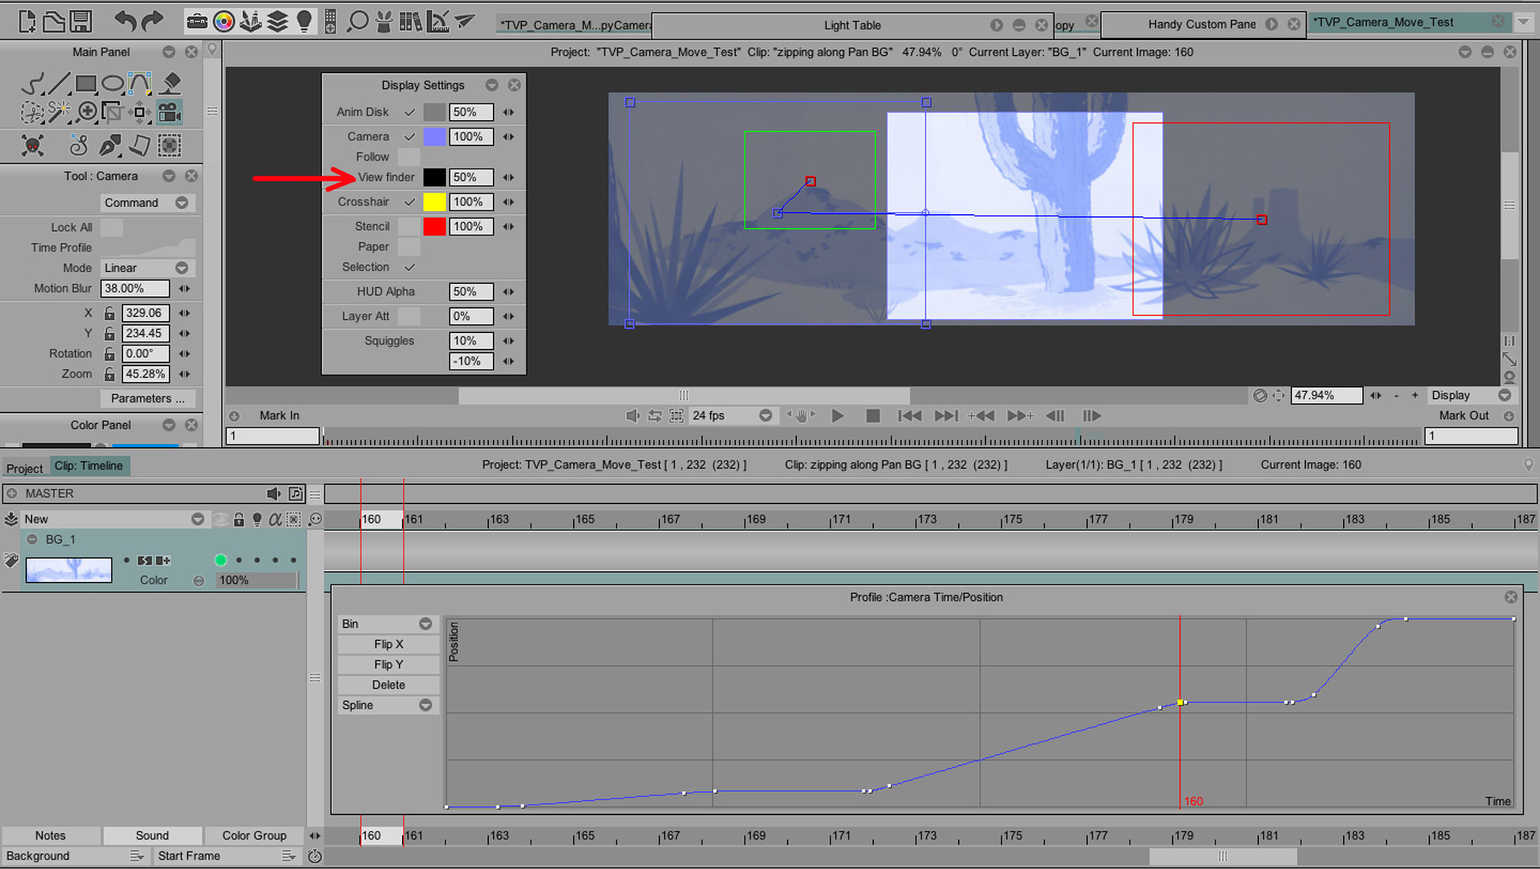Select the magic wand tool
Viewport: 1540px width, 869px height.
(x=59, y=112)
